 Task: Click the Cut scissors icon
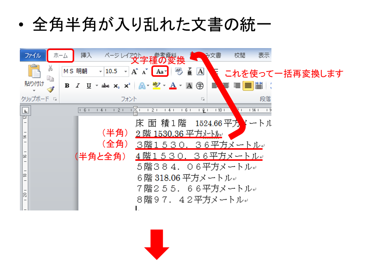point(50,68)
